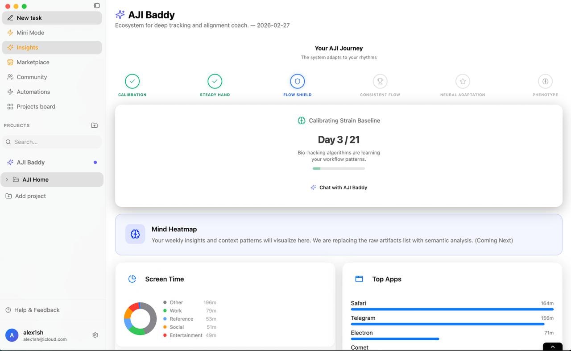Click the Projects board grid icon

(10, 106)
